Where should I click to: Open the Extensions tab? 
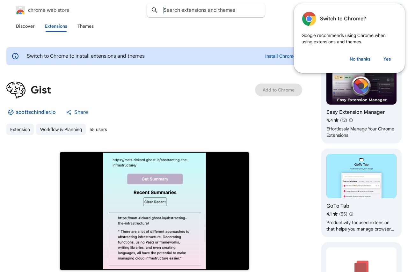pyautogui.click(x=56, y=26)
